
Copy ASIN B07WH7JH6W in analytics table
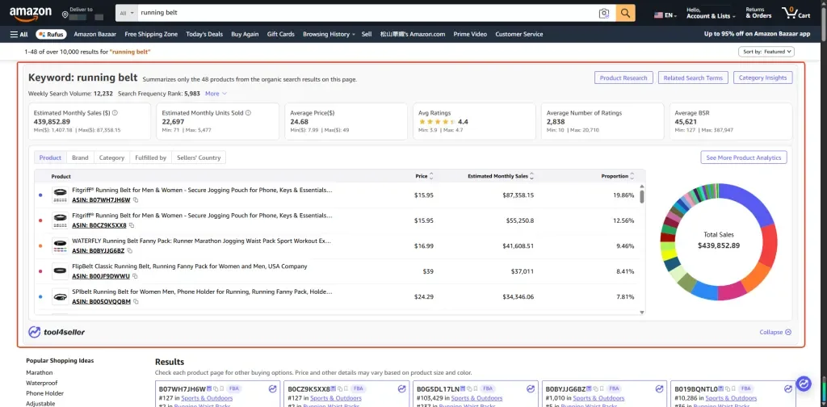coord(136,200)
